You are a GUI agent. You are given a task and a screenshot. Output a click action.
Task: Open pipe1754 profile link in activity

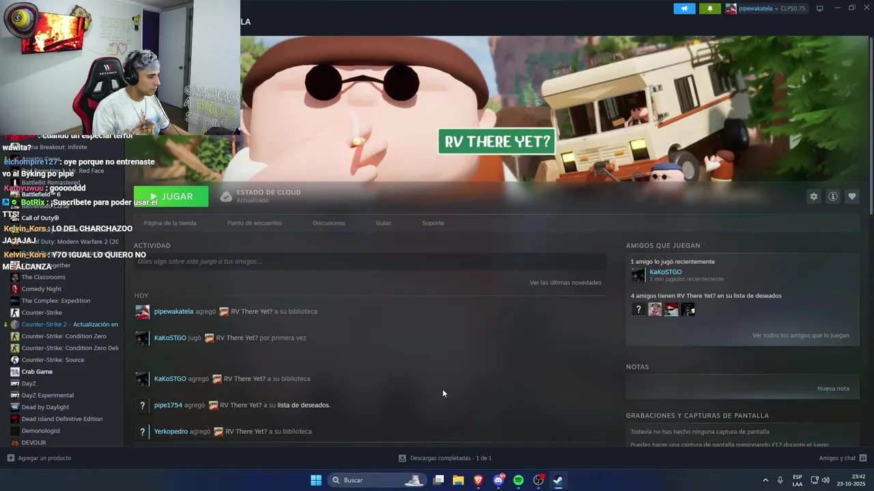click(168, 405)
